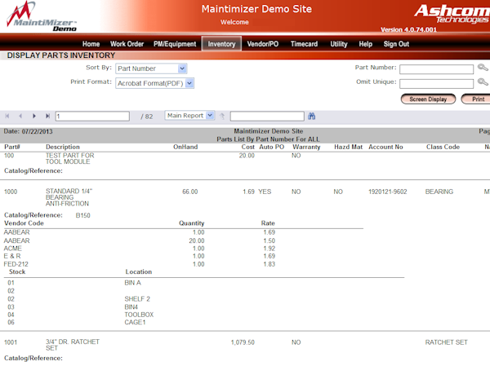
Task: Click the report search text field
Action: (267, 116)
